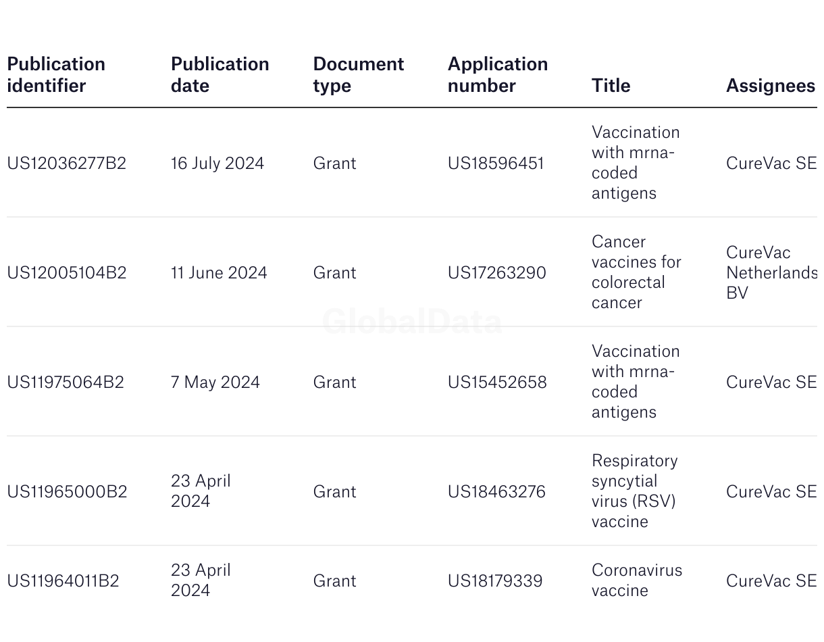Viewport: 824px width, 642px height.
Task: Click application number US18596451
Action: [495, 164]
